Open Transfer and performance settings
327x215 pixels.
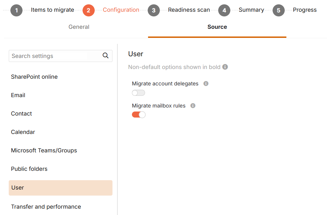[x=46, y=207]
